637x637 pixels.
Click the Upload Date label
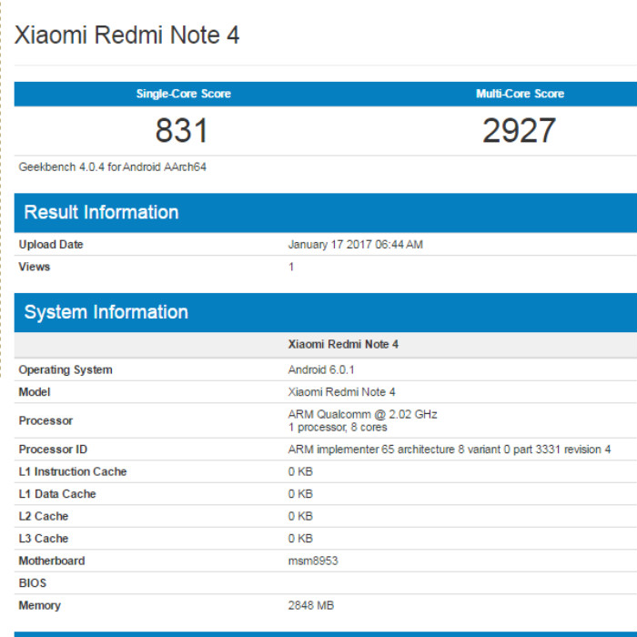point(51,245)
